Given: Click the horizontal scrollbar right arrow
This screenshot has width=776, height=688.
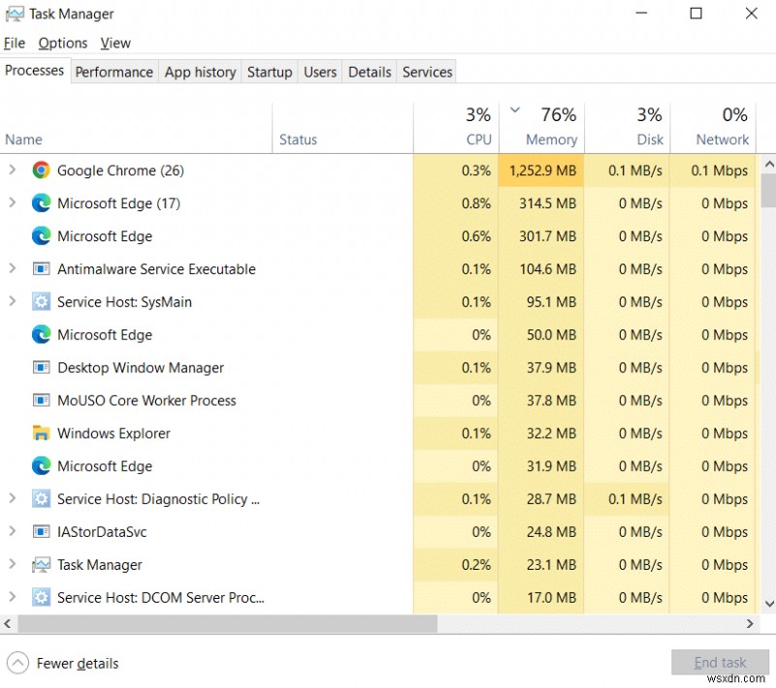Looking at the screenshot, I should [x=750, y=624].
